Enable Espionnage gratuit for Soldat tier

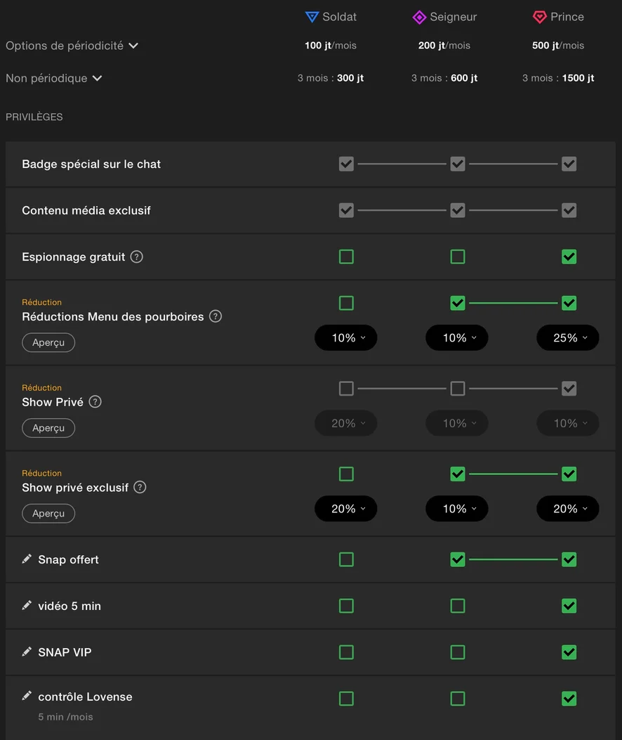[346, 257]
